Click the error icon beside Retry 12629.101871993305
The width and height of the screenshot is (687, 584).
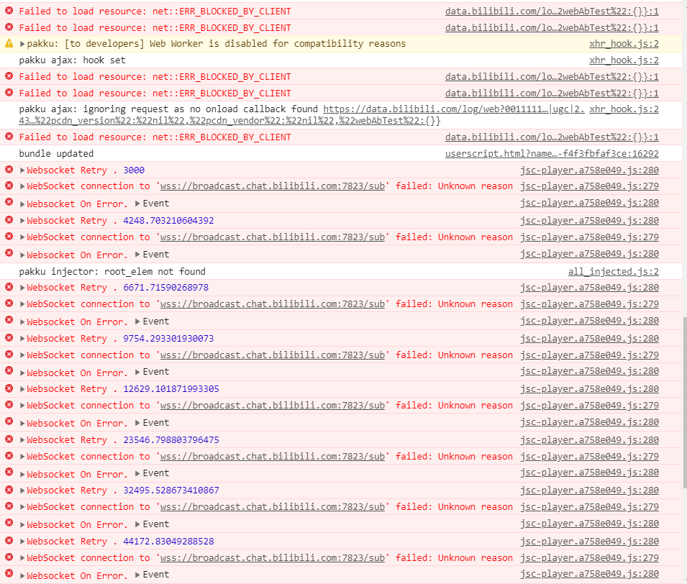[9, 388]
